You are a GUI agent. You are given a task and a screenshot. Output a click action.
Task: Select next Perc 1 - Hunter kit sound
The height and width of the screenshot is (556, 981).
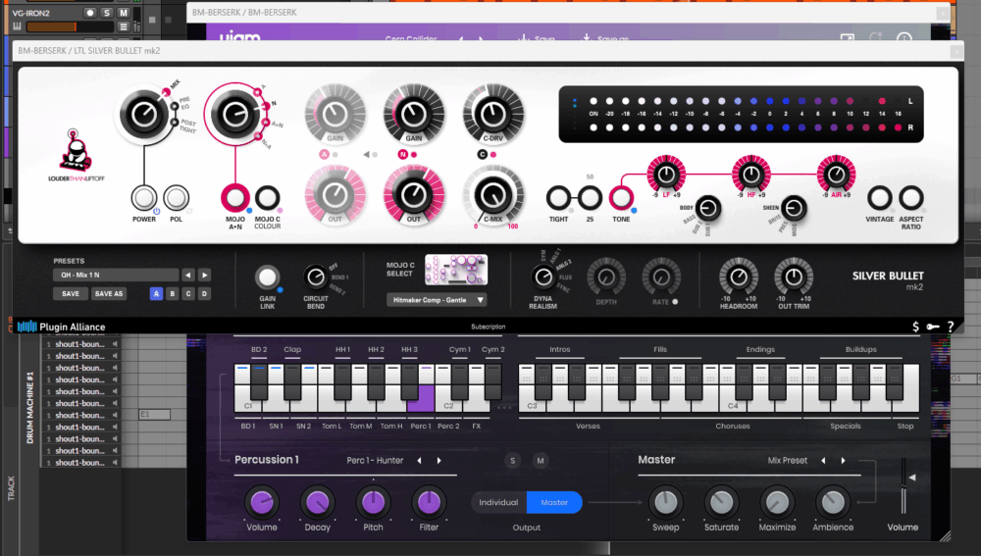point(439,461)
